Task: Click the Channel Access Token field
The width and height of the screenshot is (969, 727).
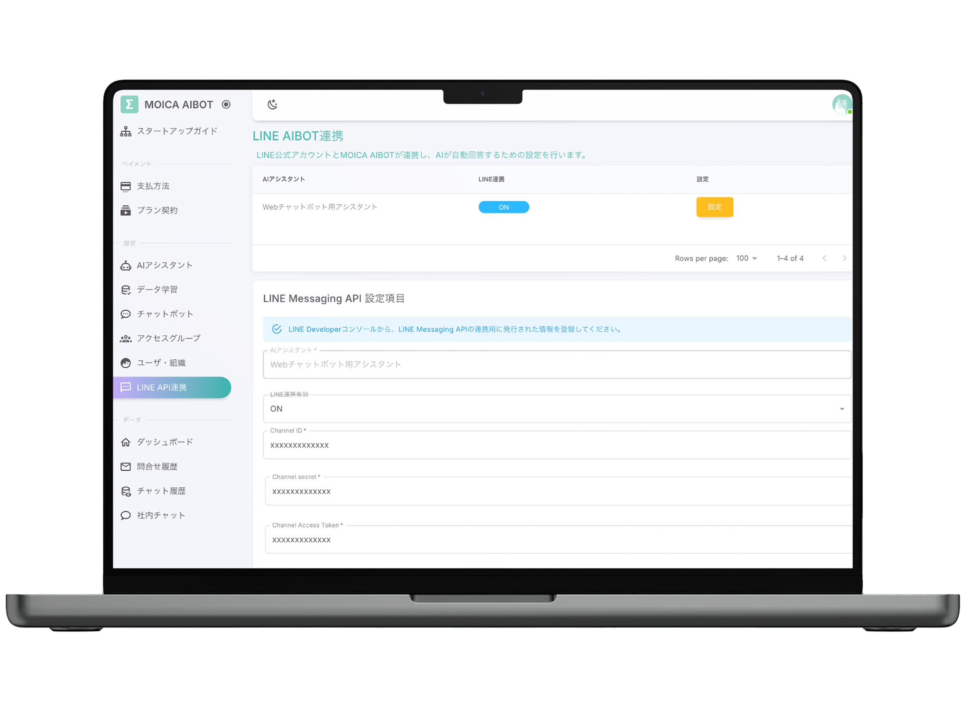Action: (x=559, y=540)
